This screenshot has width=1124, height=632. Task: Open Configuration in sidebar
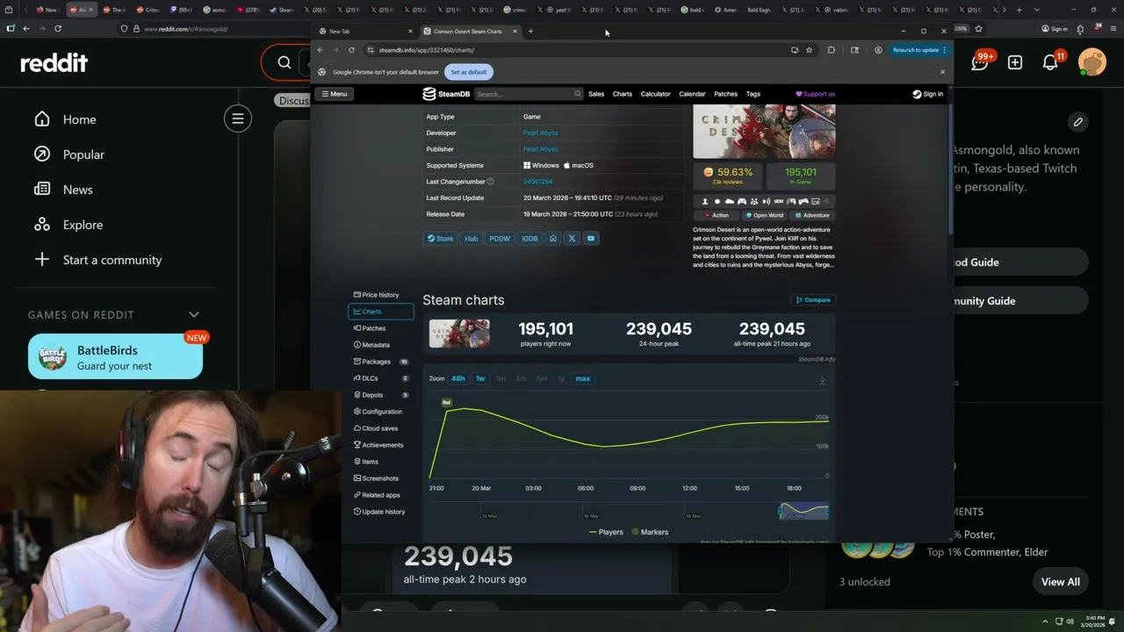coord(380,412)
